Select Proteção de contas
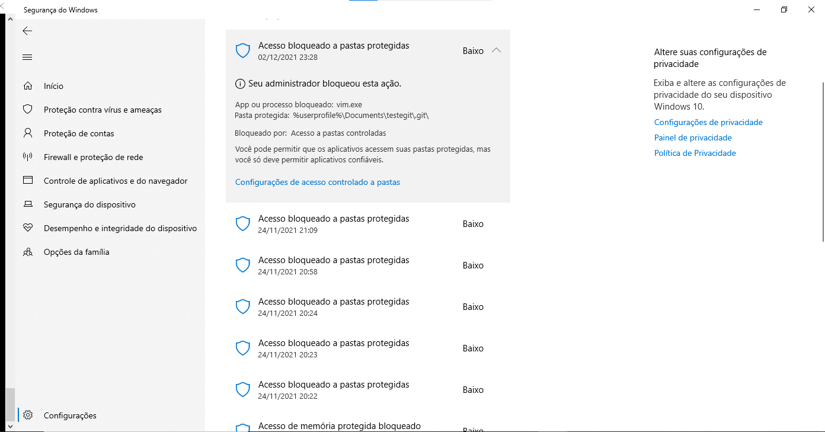The image size is (825, 432). [x=110, y=133]
